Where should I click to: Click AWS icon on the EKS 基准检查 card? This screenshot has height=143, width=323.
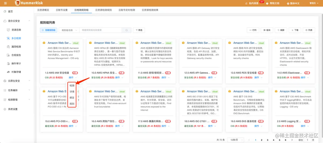coord(230,91)
